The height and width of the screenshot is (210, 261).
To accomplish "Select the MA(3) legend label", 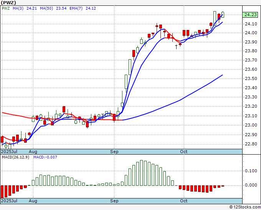I will click(18, 8).
